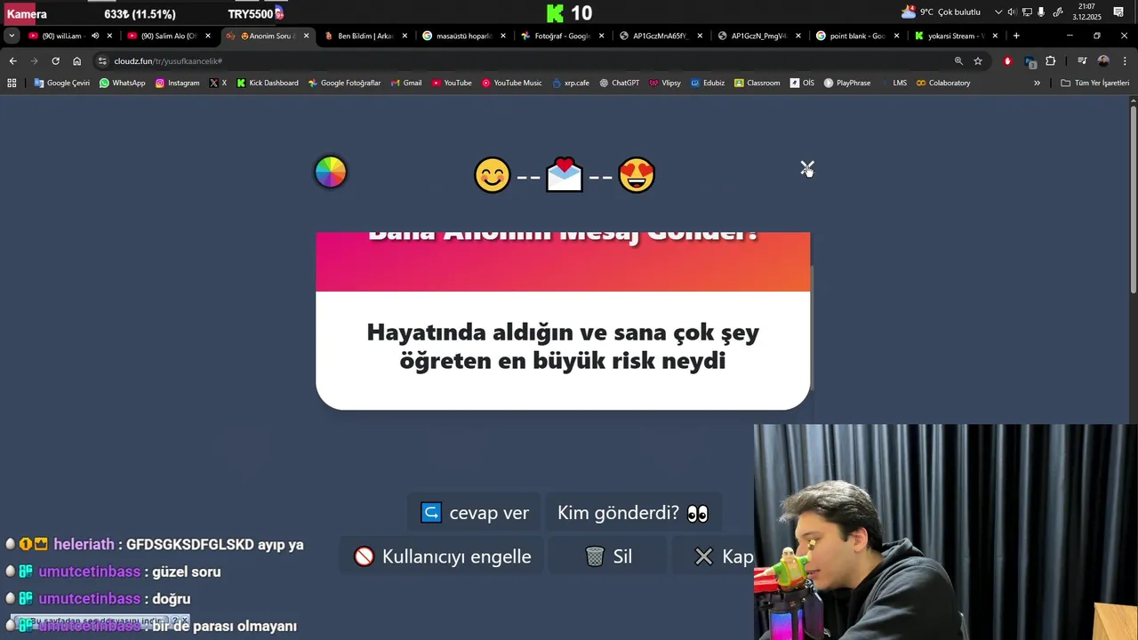This screenshot has width=1138, height=640.
Task: Open the Colaboratory bookmark
Action: point(942,83)
